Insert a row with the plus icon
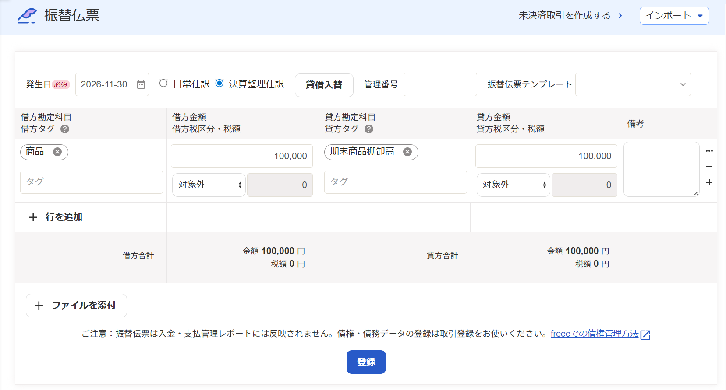This screenshot has height=390, width=726. click(x=709, y=182)
